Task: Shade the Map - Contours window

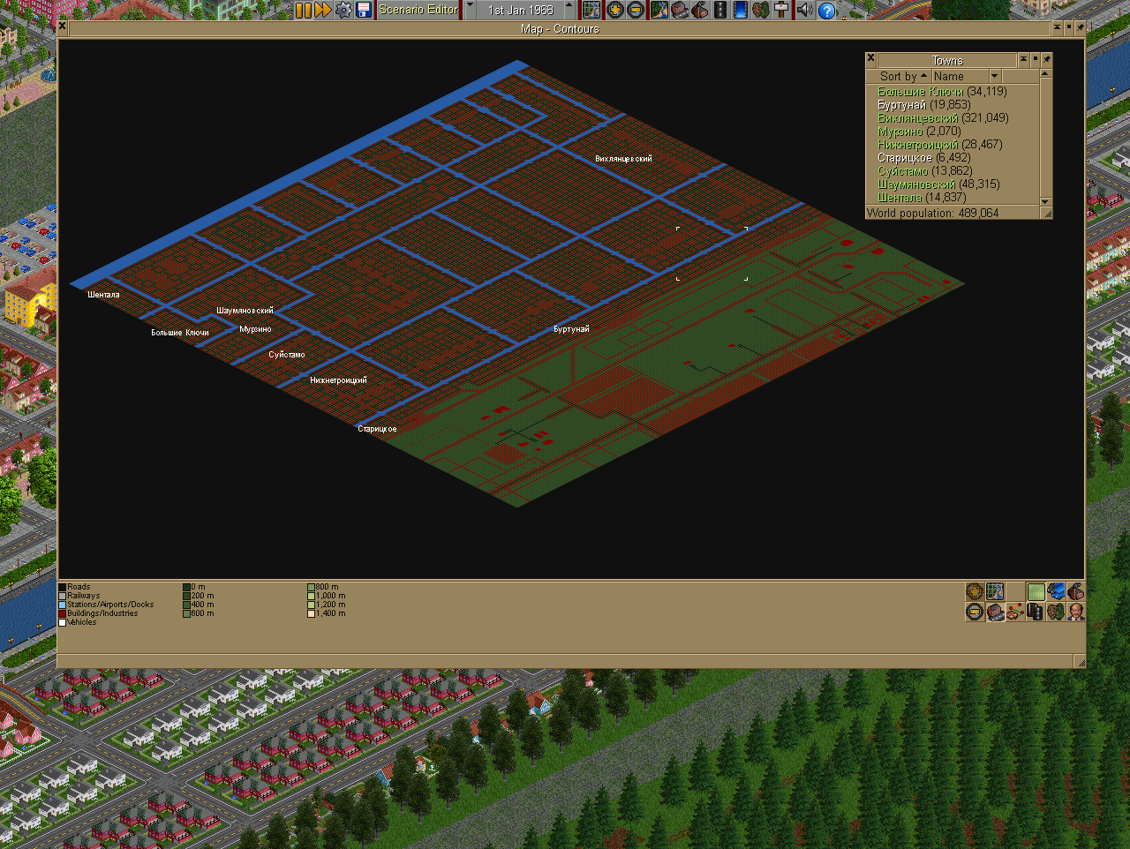Action: [x=1057, y=28]
